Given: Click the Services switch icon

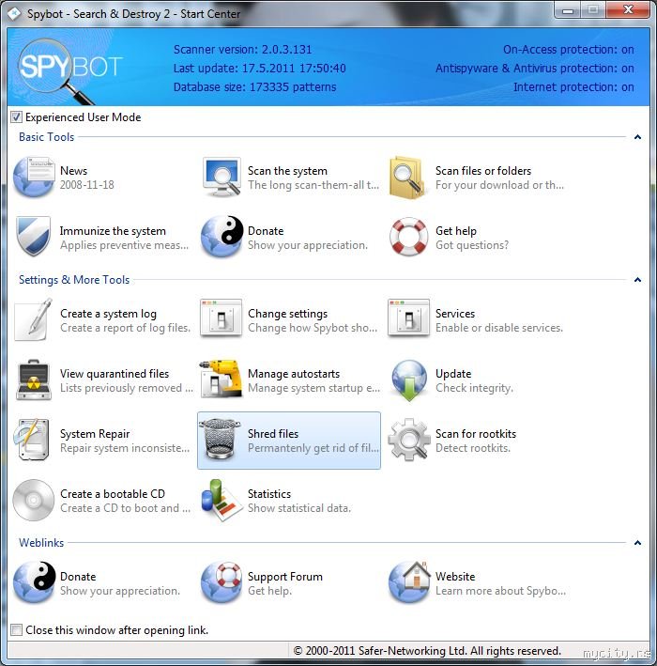Looking at the screenshot, I should click(x=408, y=318).
